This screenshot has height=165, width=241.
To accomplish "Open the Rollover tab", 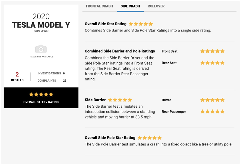I will pyautogui.click(x=156, y=6).
